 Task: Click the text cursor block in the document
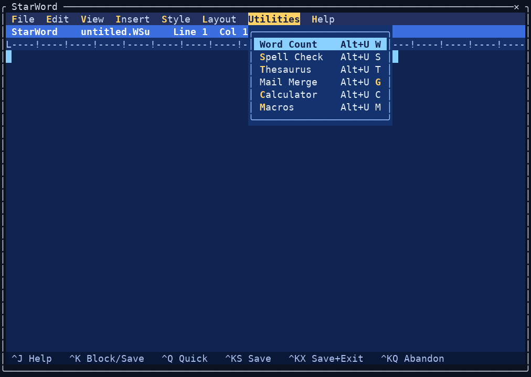click(x=8, y=57)
